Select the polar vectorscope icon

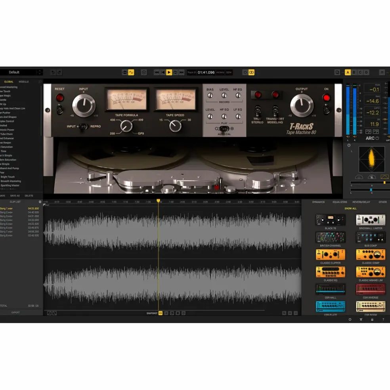[x=372, y=177]
